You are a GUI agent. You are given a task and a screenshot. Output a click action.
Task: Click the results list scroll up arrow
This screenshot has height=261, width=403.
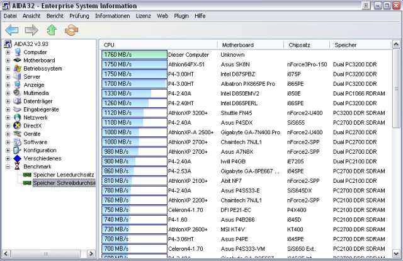[x=396, y=45]
